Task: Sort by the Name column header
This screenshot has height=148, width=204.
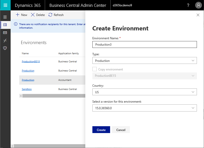Action: (x=25, y=53)
